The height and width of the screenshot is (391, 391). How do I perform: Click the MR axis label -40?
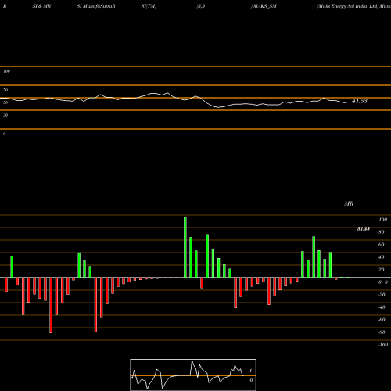point(382,307)
